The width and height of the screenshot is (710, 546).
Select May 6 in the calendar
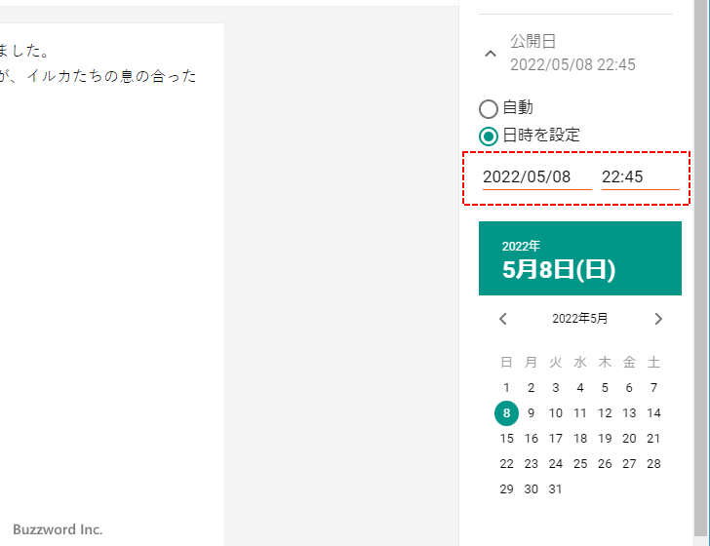click(x=629, y=387)
